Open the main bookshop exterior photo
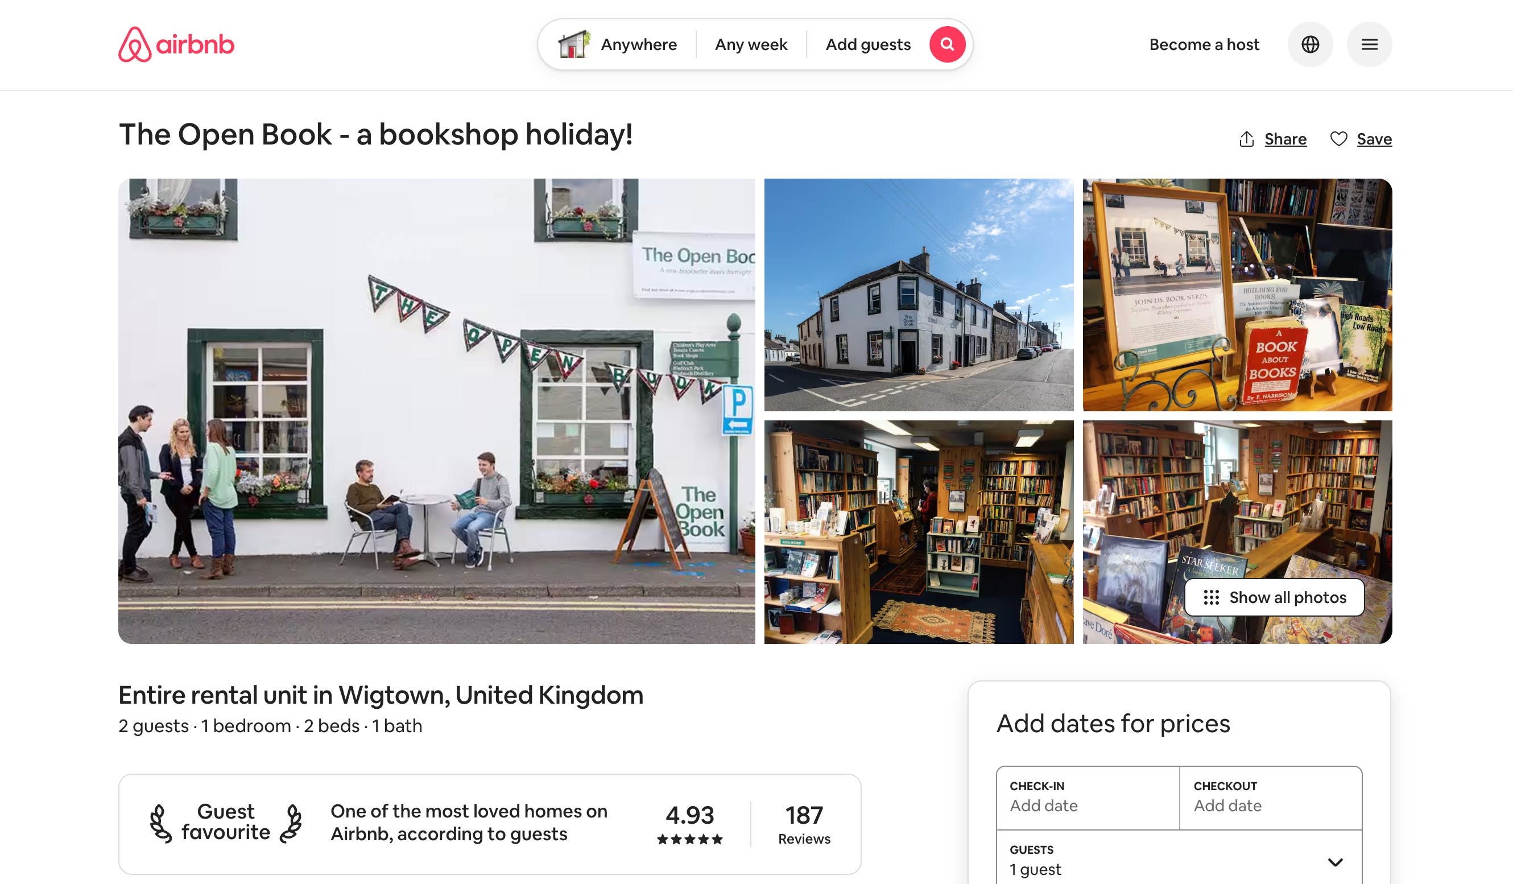The height and width of the screenshot is (884, 1513). (x=436, y=411)
